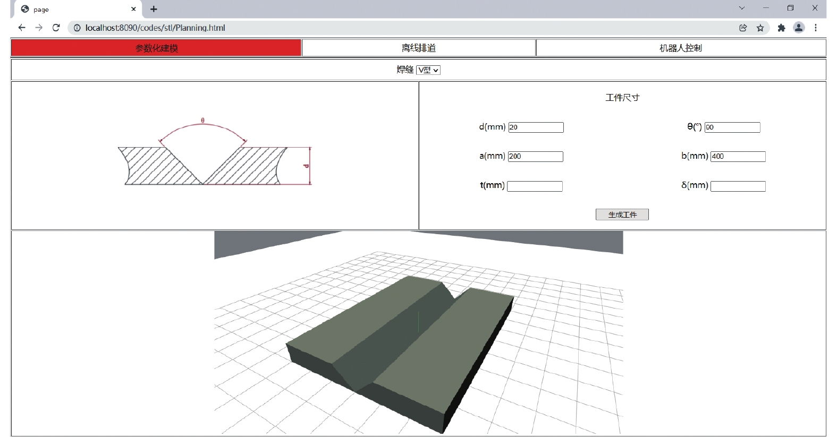This screenshot has width=837, height=437.
Task: Focus the empty t(mm) input field
Action: click(535, 186)
